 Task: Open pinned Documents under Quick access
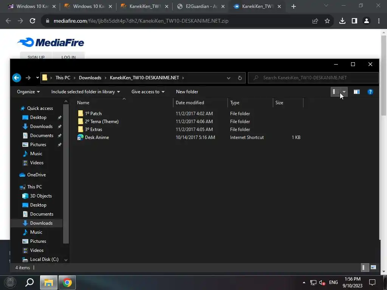coord(42,136)
